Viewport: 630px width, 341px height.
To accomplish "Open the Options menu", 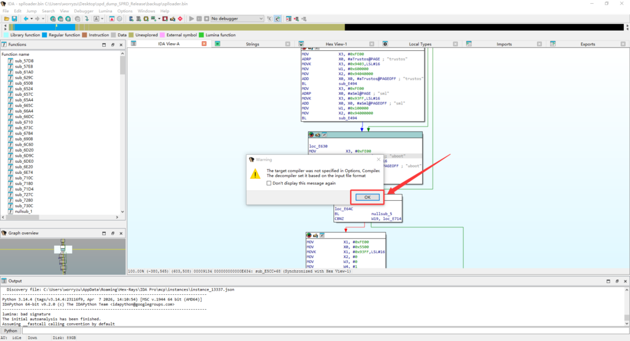I will point(125,11).
